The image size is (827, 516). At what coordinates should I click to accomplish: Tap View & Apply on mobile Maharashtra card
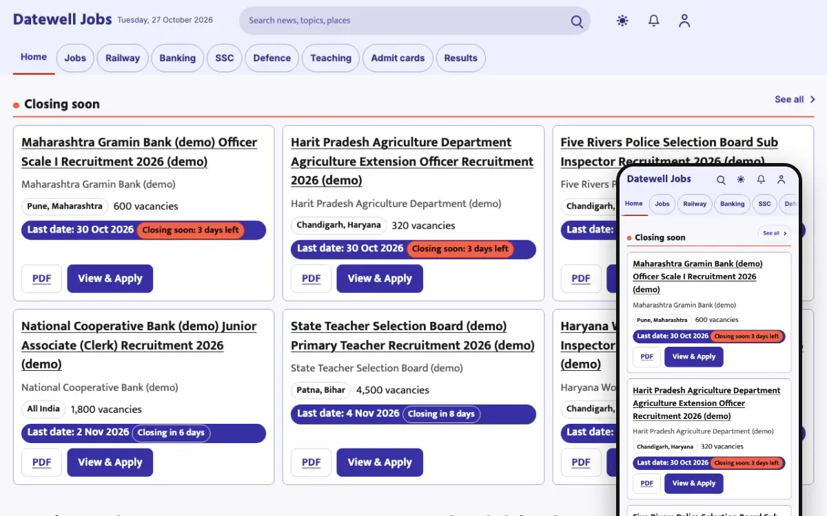click(694, 356)
